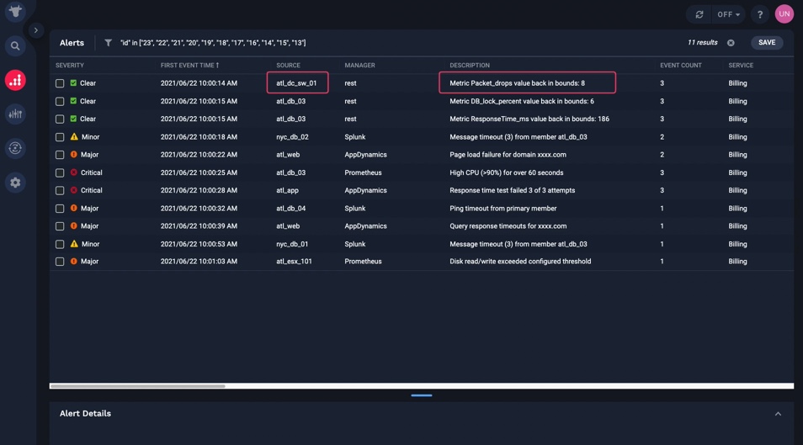Viewport: 803px width, 445px height.
Task: Click into the id filter query field
Action: click(213, 43)
